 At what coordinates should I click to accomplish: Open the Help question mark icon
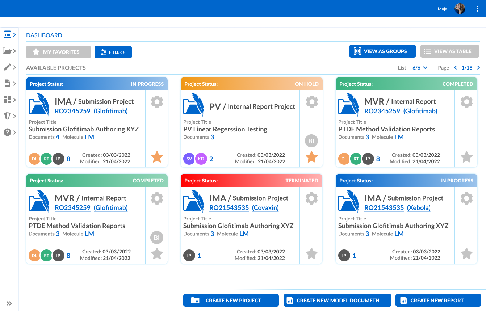pos(7,132)
